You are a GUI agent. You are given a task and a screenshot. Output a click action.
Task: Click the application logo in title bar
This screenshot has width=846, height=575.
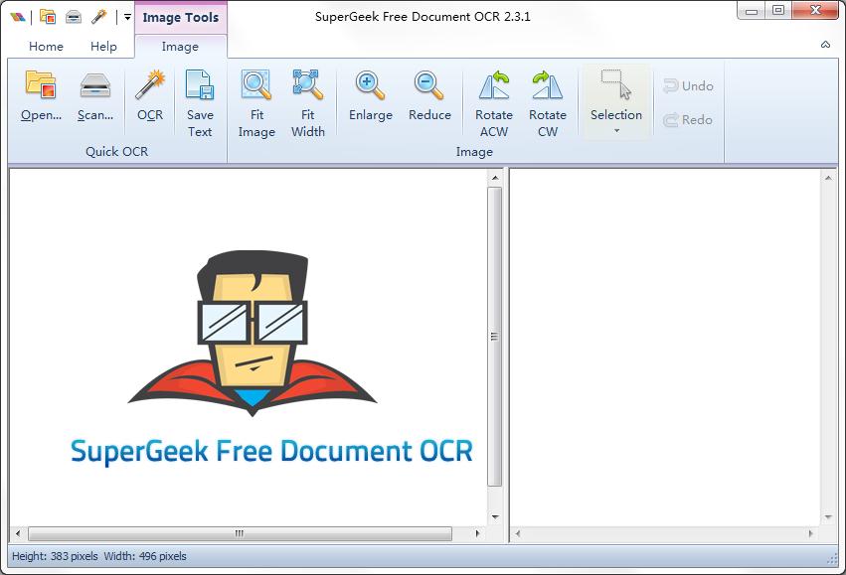pos(17,17)
